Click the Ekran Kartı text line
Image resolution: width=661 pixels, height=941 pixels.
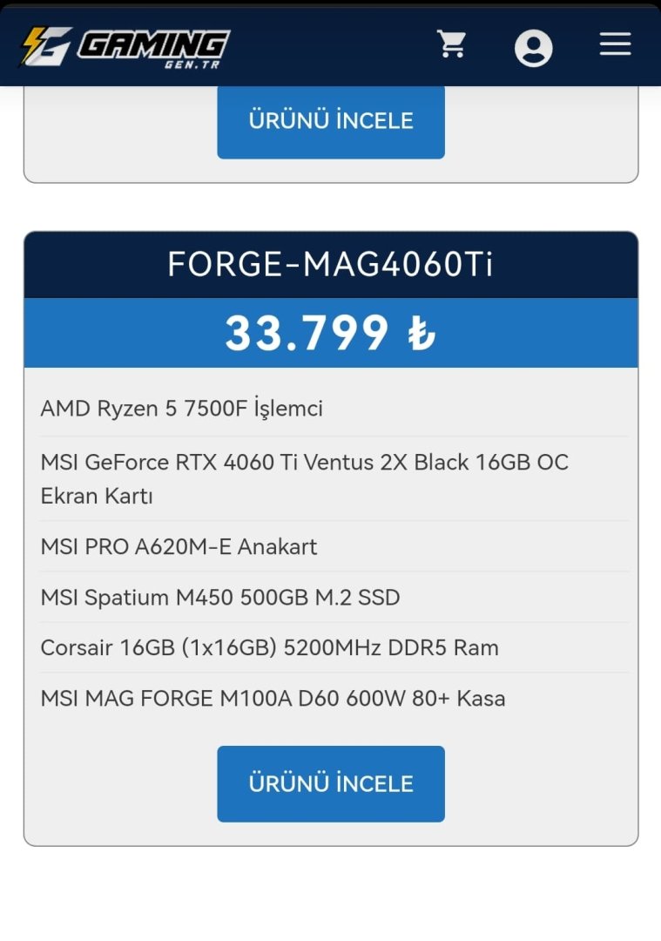[x=97, y=496]
